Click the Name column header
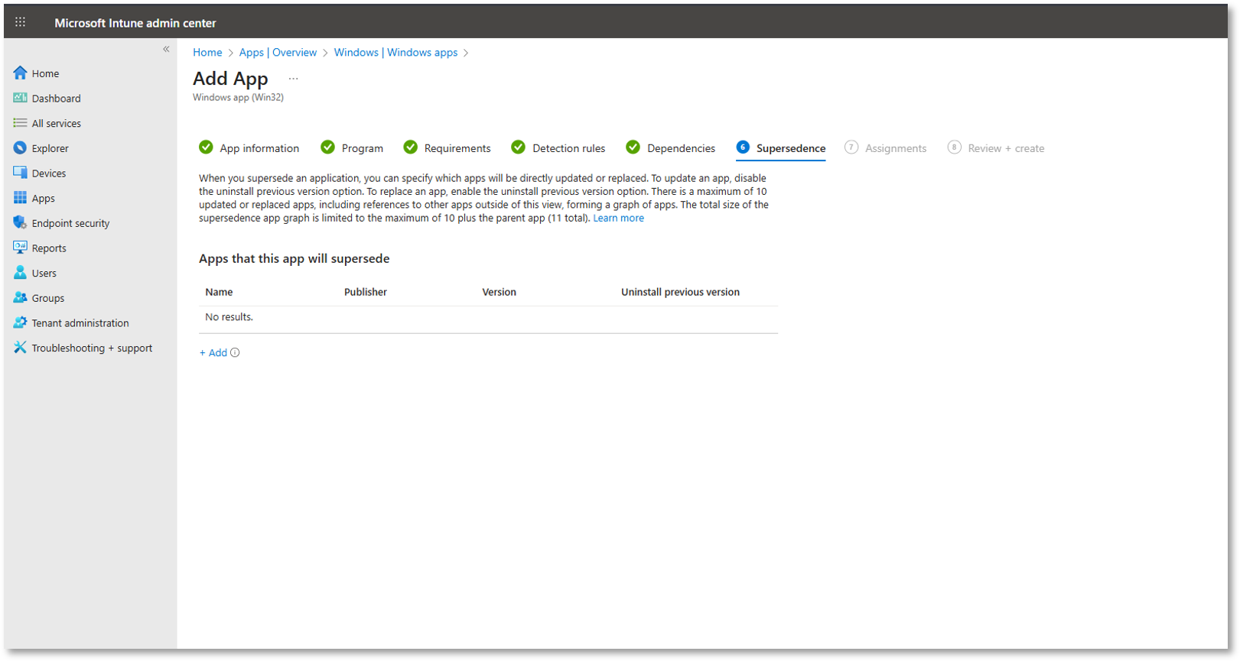Image resolution: width=1240 pixels, height=661 pixels. (219, 292)
